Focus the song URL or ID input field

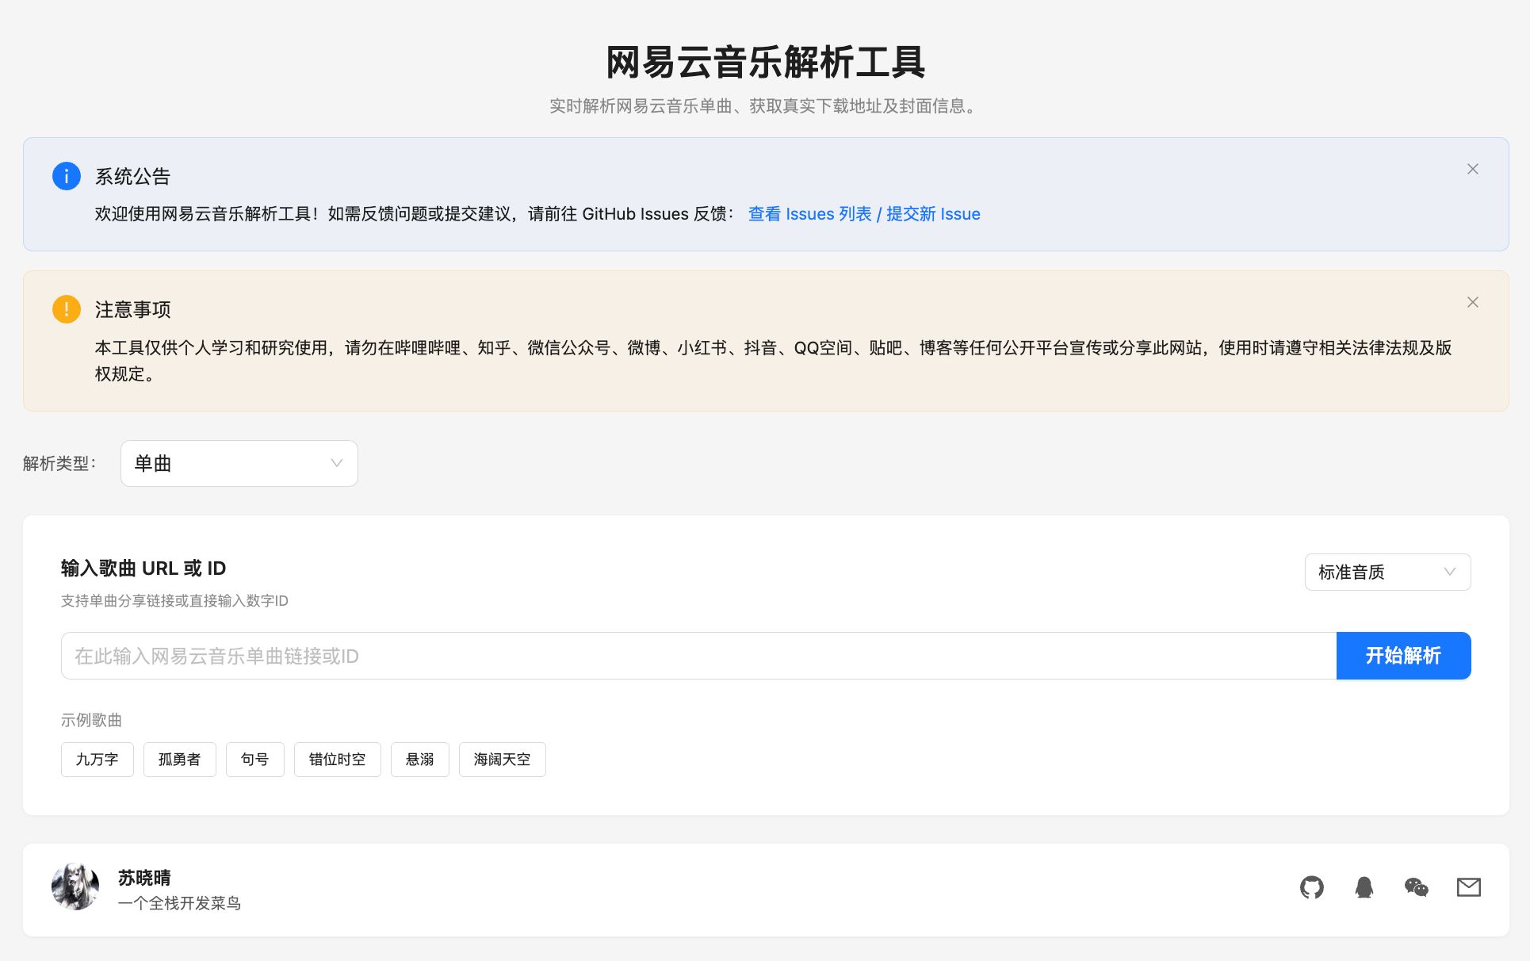pyautogui.click(x=698, y=656)
